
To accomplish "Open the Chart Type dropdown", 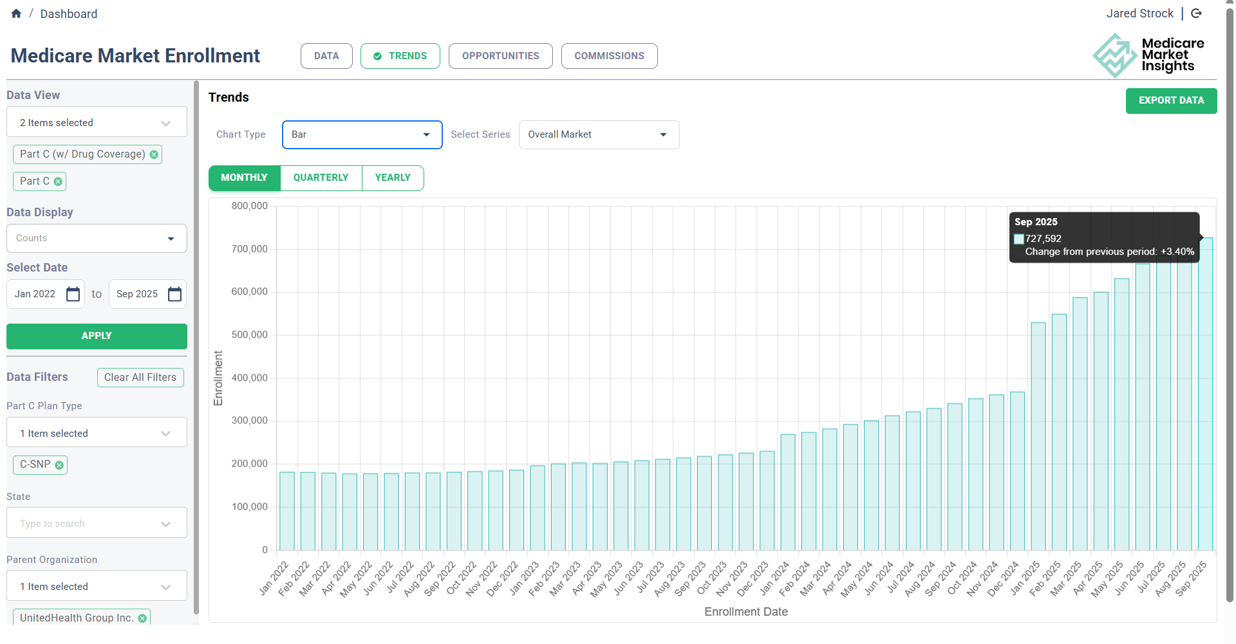I will pyautogui.click(x=362, y=134).
